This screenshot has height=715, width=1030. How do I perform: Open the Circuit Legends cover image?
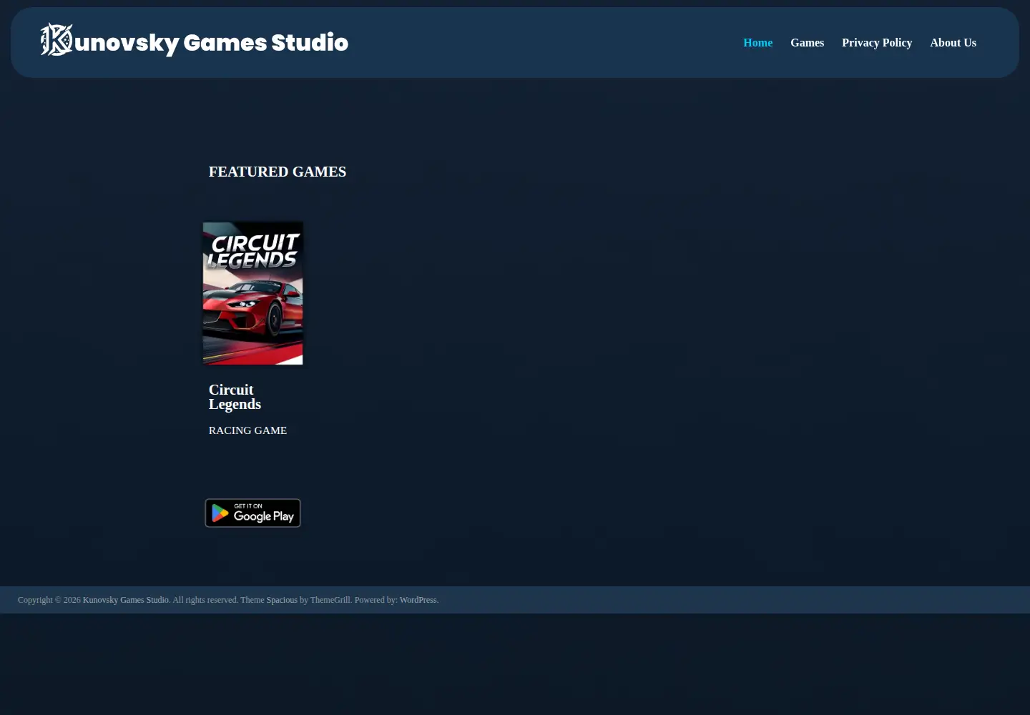(252, 293)
